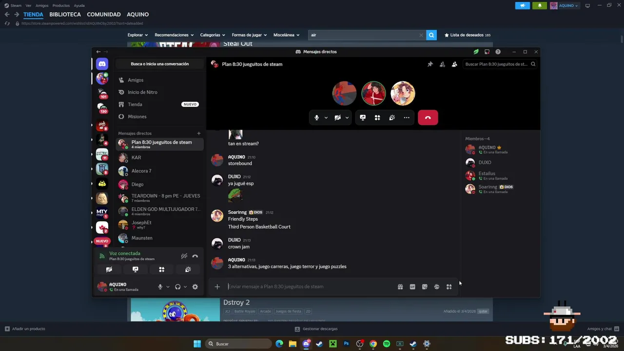Open the gift icon in message bar
Image resolution: width=624 pixels, height=351 pixels.
coord(400,287)
